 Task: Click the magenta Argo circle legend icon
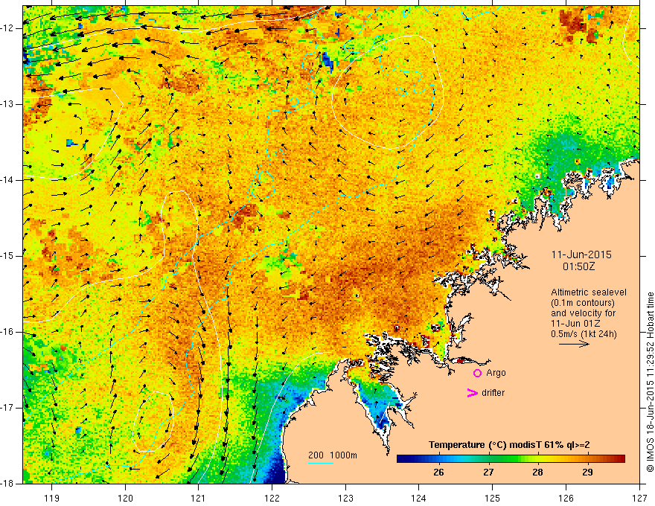pos(477,373)
